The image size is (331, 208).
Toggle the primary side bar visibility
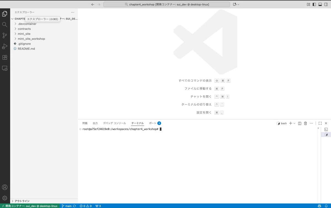coord(314,4)
